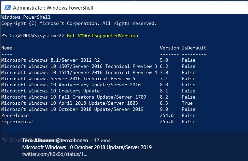This screenshot has height=161, width=248.
Task: Click the Prerelease row name
Action: [15, 116]
